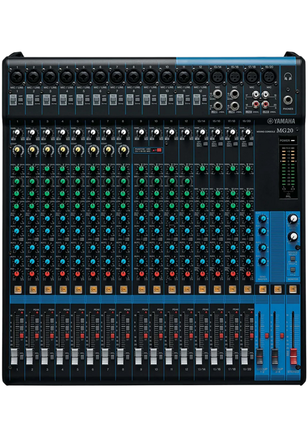Toggle the 19/20 HPF 80Hz button below gain
Image resolution: width=308 pixels, height=439 pixels.
251,144
